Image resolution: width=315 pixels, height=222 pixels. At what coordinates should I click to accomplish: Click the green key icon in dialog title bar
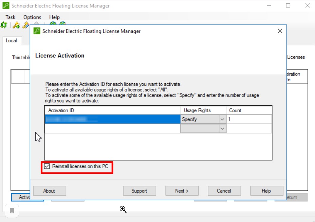coord(37,31)
